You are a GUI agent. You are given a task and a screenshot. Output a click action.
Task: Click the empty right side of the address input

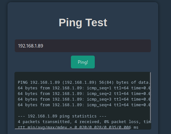tap(97, 46)
